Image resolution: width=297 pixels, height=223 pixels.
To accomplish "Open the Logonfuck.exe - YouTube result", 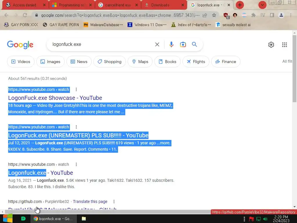I will (41, 173).
